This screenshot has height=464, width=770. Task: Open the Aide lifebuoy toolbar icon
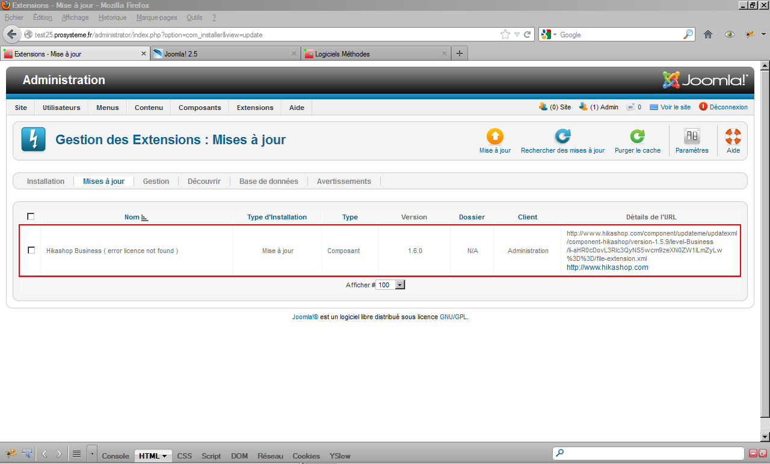coord(733,136)
